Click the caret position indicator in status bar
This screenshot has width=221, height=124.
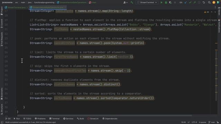183,122
